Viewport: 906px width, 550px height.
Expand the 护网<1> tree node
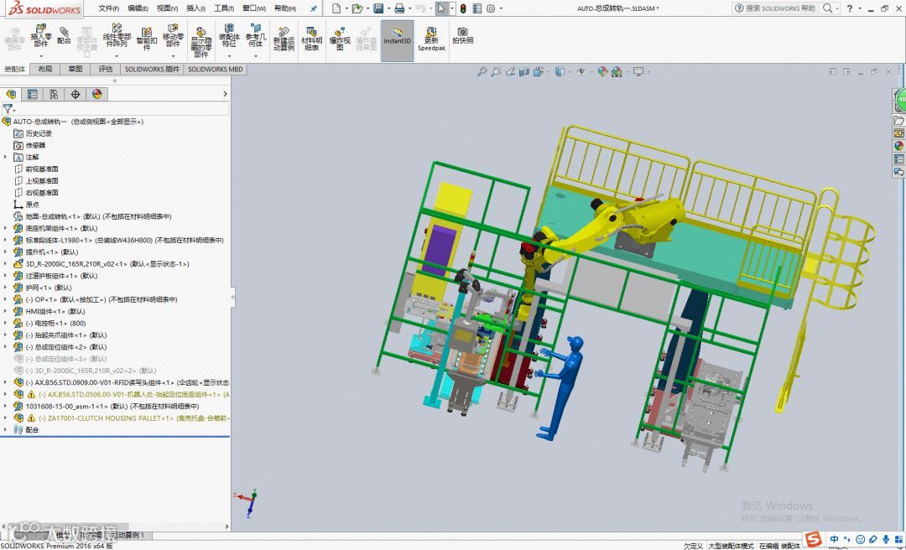6,288
